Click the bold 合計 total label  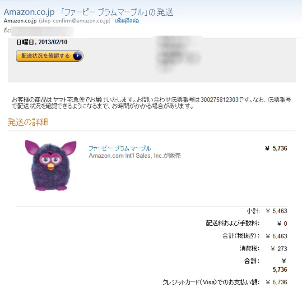tap(252, 261)
